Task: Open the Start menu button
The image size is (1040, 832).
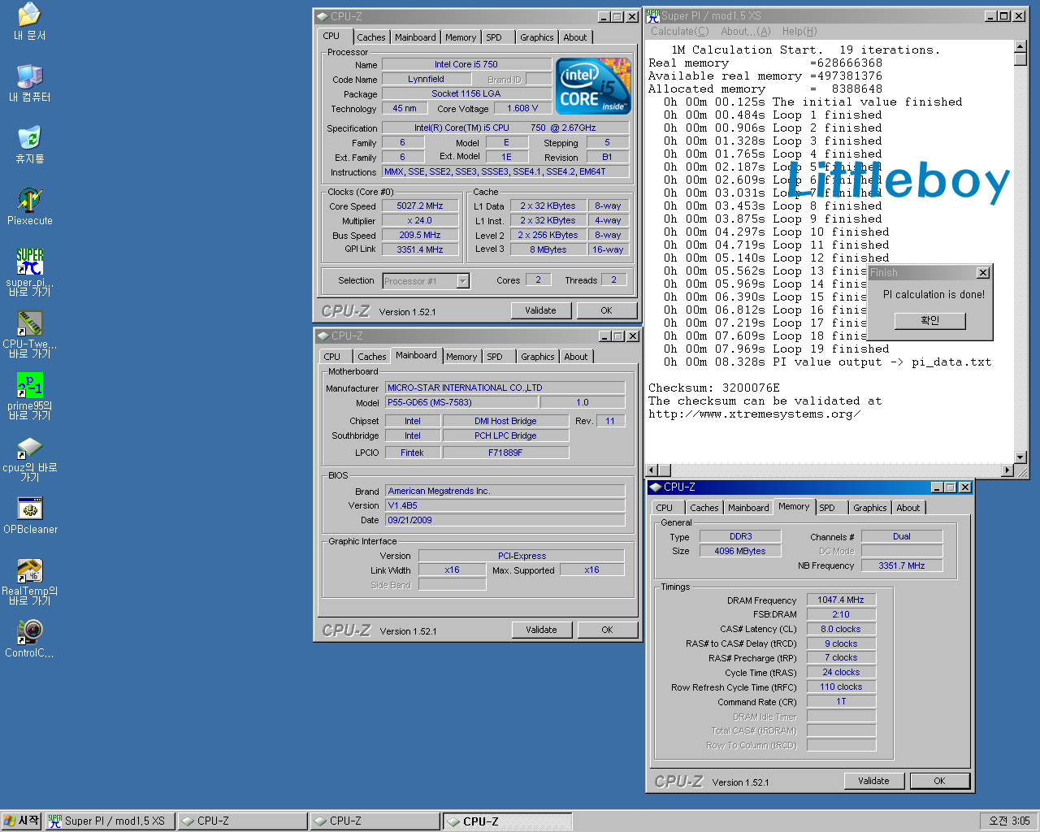Action: (x=21, y=821)
